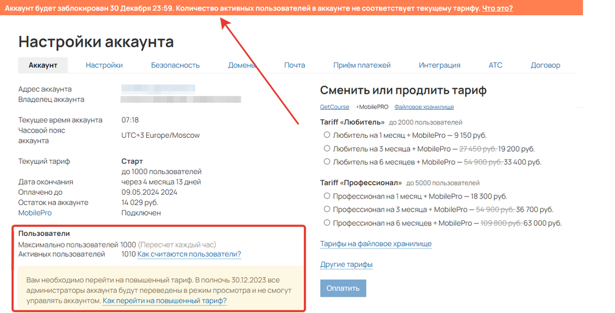Open the АТС tab
Screen dimensions: 615x313
pos(495,66)
